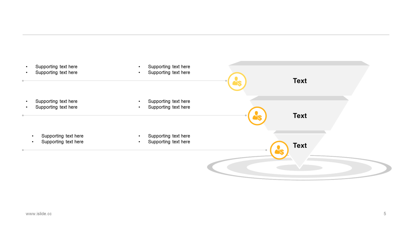Select the darker gray top face of the largest funnel tier
Screen dimensions: 412x231
point(299,63)
